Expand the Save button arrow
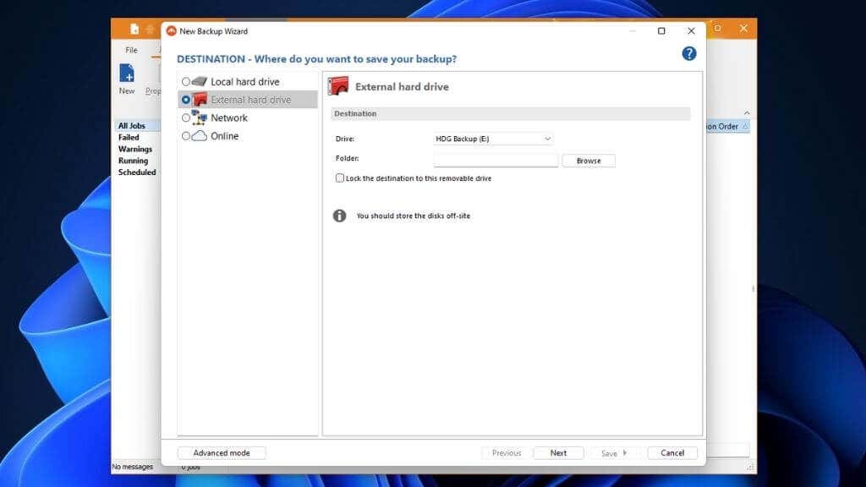The image size is (866, 487). pyautogui.click(x=625, y=453)
